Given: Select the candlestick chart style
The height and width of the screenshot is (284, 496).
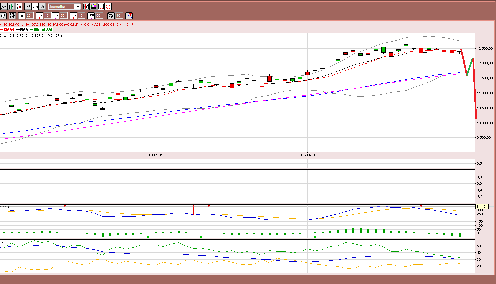Looking at the screenshot, I should coord(19,6).
